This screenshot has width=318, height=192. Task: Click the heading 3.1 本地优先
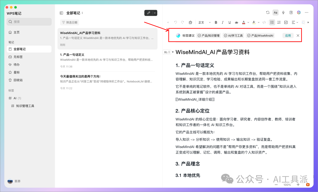(188, 176)
